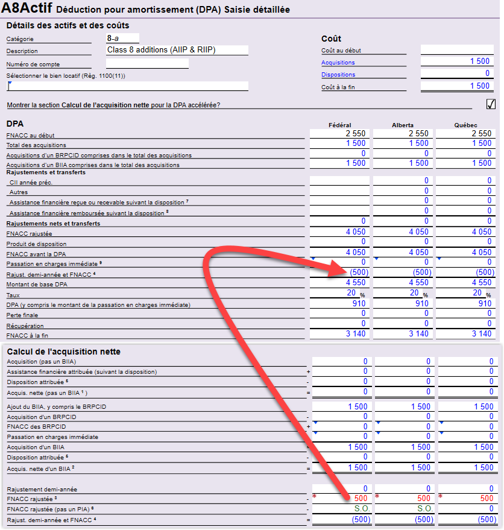Click the red asterisk beside Québec FNACC rajustée 500
504x530 pixels.
[x=441, y=497]
